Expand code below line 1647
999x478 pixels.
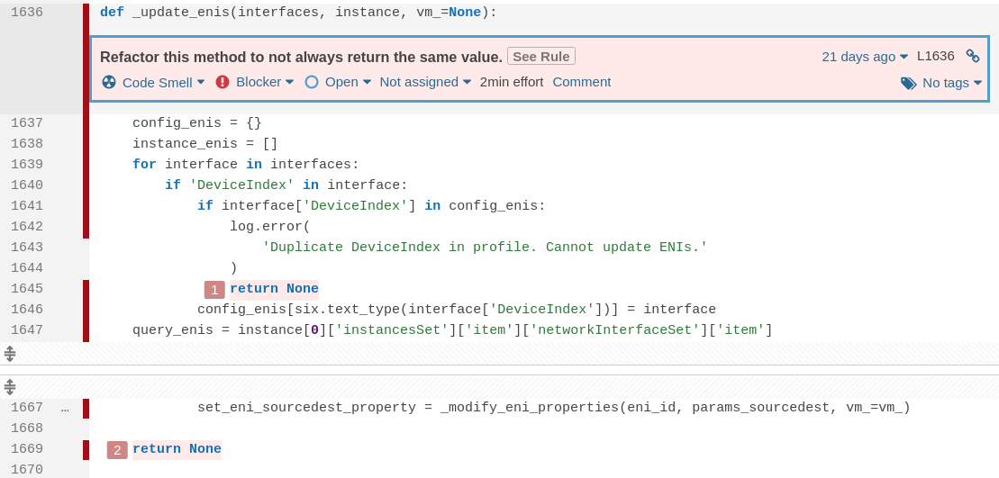coord(10,353)
